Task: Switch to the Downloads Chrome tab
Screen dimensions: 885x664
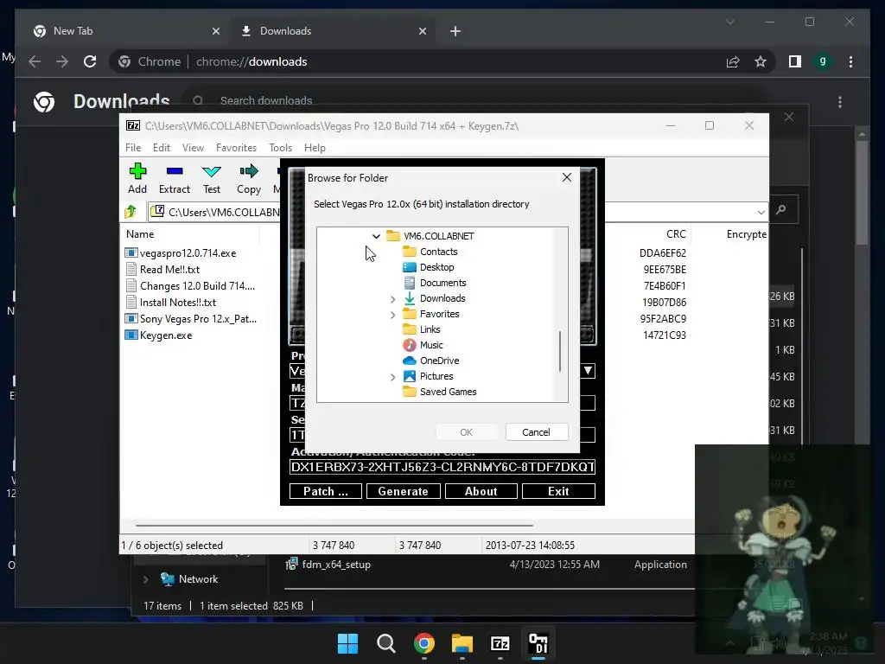Action: point(333,31)
